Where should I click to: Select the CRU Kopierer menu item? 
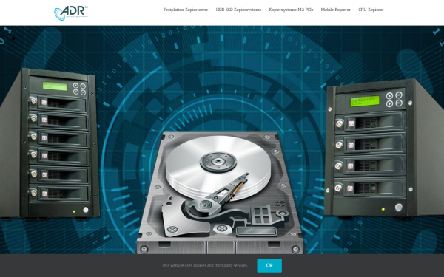371,10
